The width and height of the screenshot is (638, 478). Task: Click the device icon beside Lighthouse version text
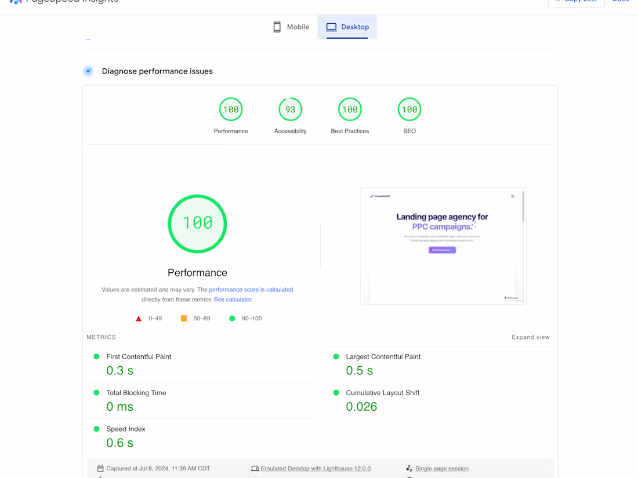coord(255,468)
